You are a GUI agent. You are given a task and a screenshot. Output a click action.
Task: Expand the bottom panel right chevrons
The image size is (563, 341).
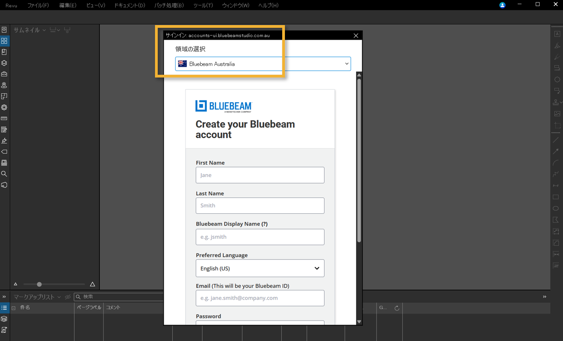[545, 297]
